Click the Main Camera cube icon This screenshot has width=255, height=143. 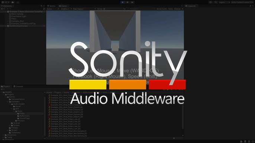[10, 14]
